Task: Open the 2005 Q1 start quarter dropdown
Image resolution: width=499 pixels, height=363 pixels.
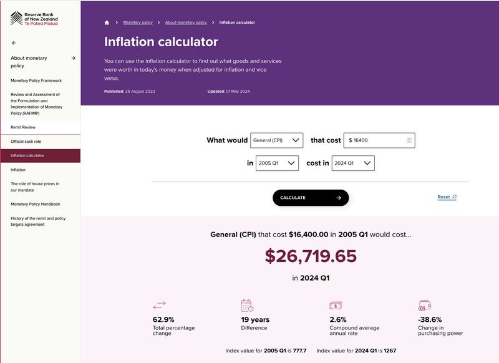Action: 277,163
